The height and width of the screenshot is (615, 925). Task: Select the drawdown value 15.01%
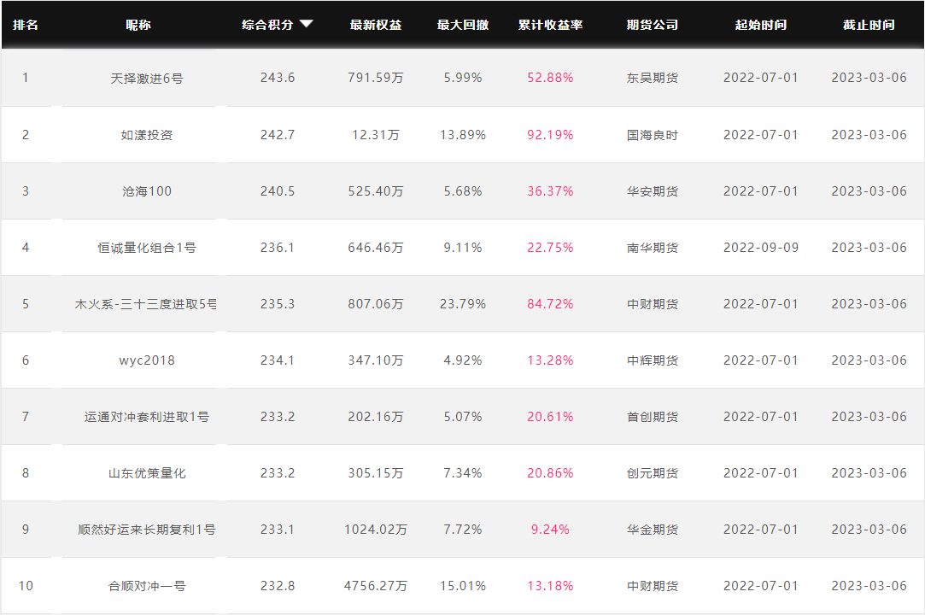[463, 585]
